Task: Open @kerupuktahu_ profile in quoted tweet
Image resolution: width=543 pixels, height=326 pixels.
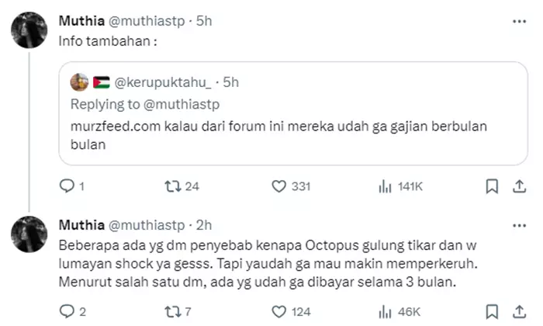Action: 162,82
